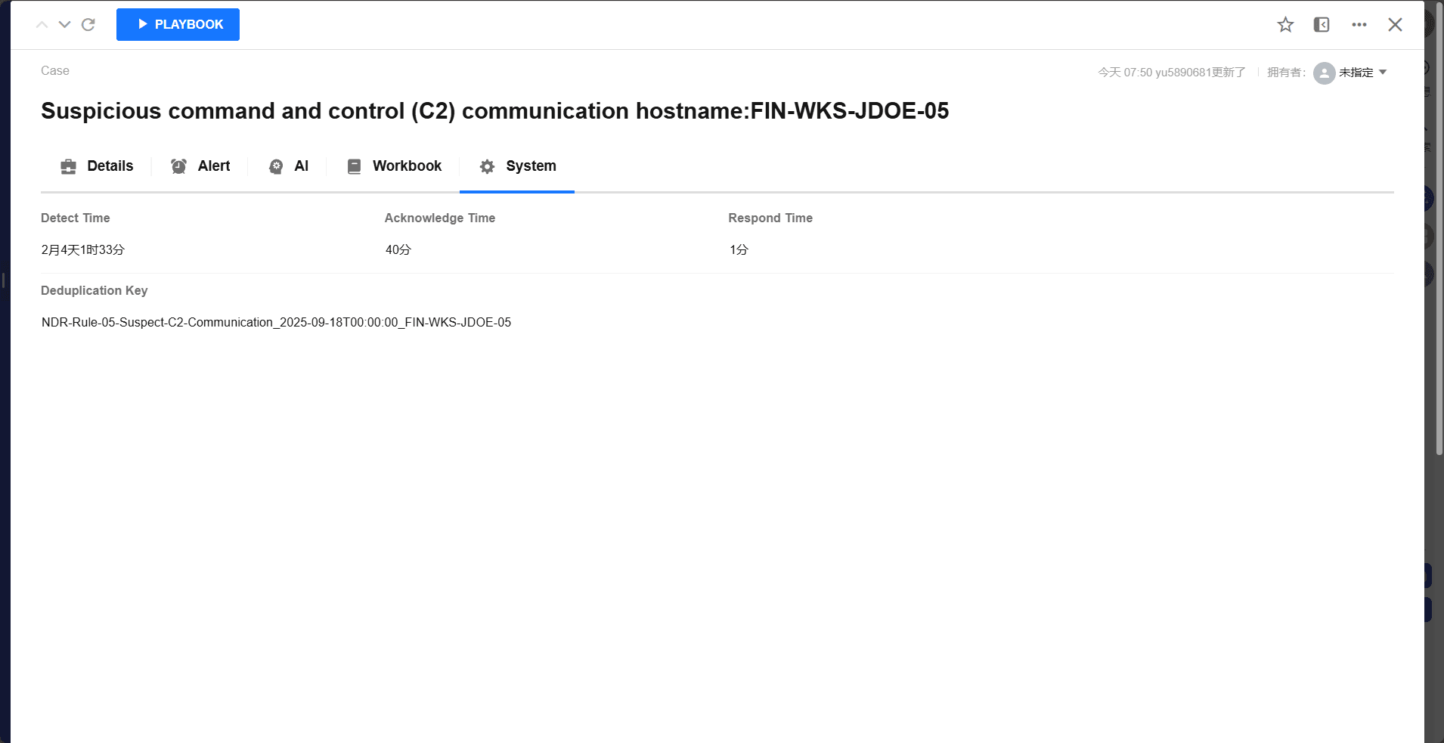Click the Acknowledge Time value 40分
Screen dimensions: 1444x743
(398, 249)
